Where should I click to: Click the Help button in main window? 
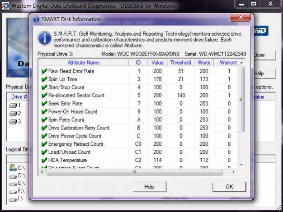tap(264, 74)
